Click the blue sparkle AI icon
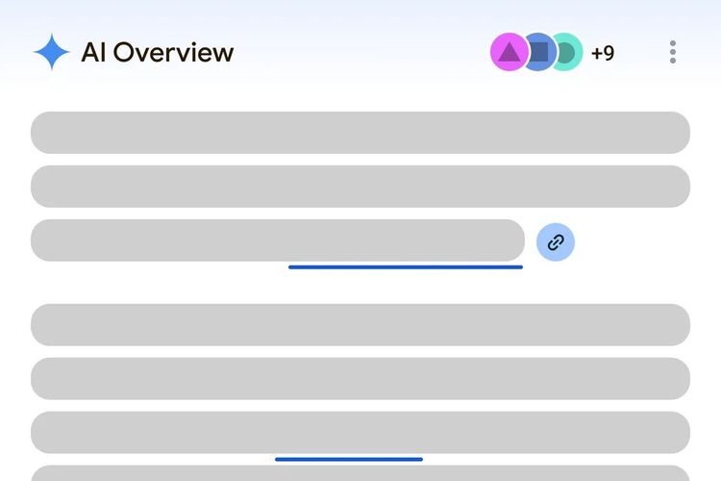Screen dimensions: 721x481 51,52
